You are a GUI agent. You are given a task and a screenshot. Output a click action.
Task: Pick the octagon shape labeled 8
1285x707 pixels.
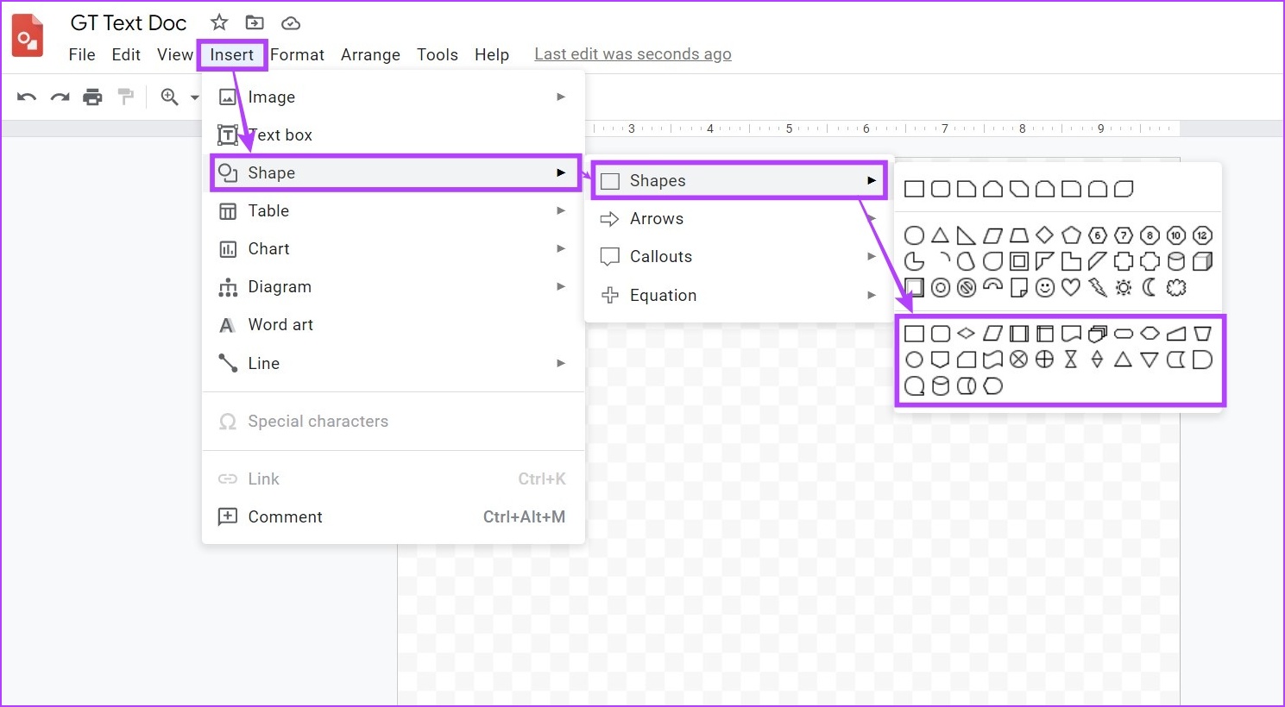[x=1150, y=235]
